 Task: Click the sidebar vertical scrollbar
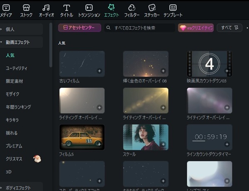click(51, 46)
